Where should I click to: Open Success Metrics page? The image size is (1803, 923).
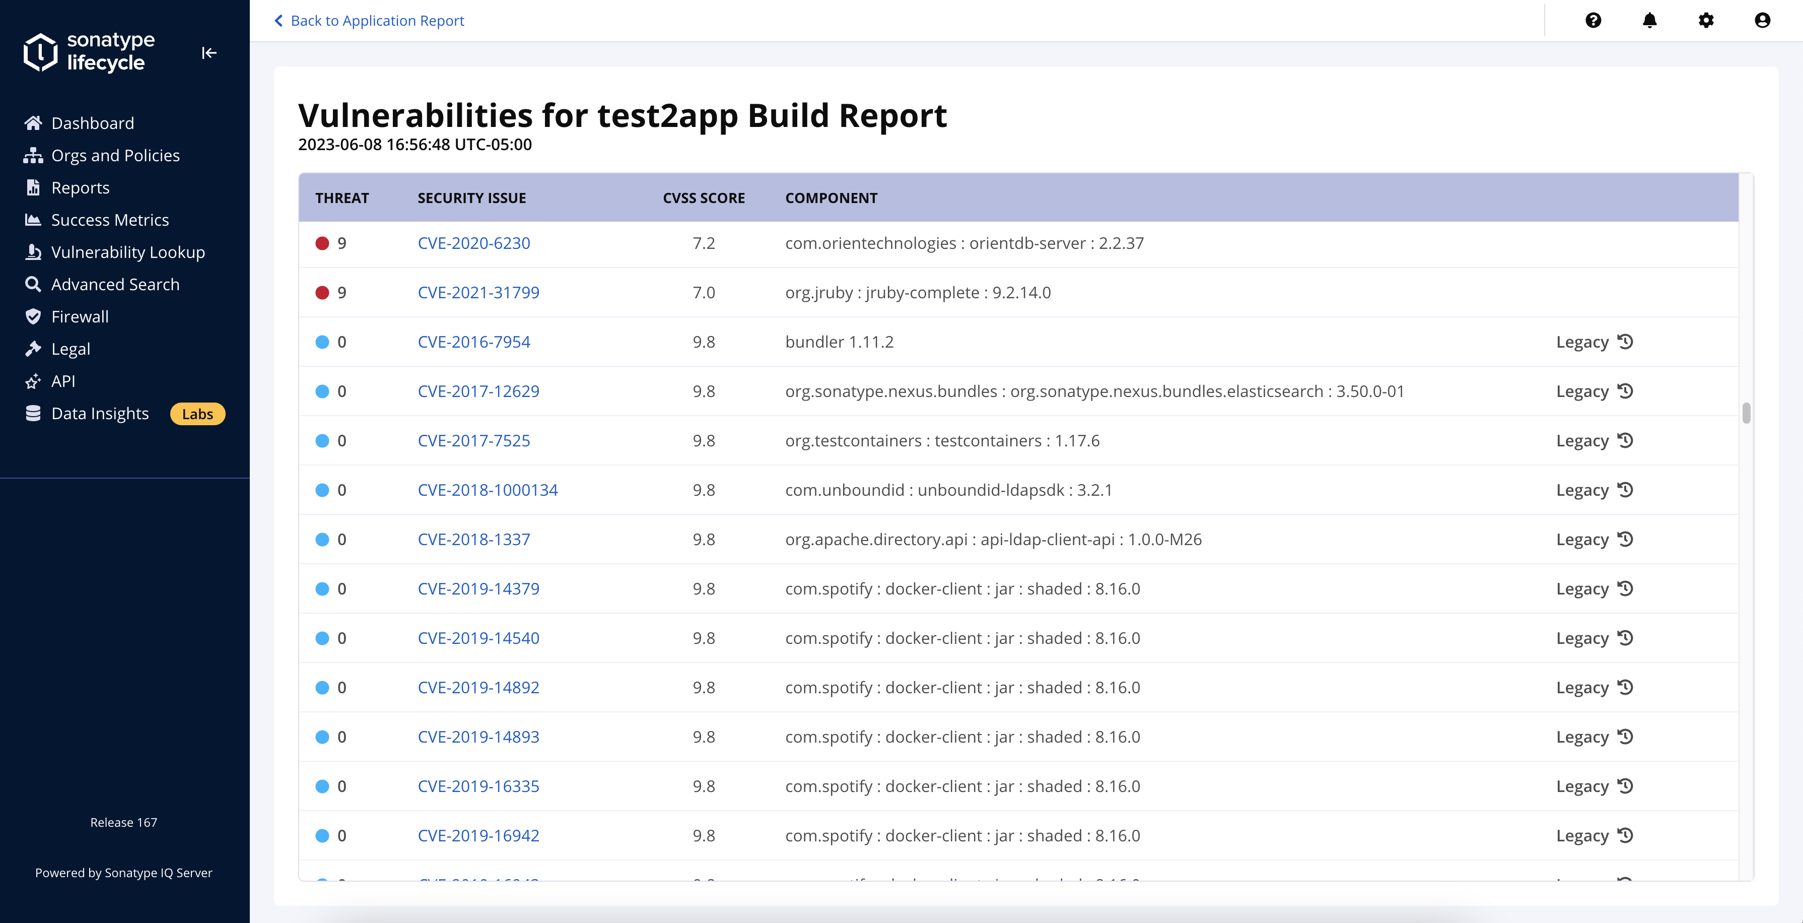110,220
